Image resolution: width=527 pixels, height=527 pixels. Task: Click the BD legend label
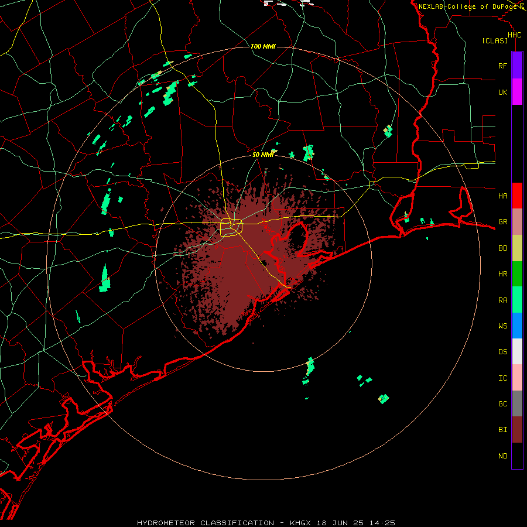pyautogui.click(x=502, y=248)
